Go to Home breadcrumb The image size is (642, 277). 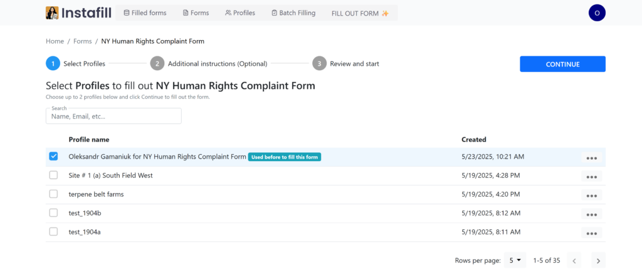coord(55,41)
